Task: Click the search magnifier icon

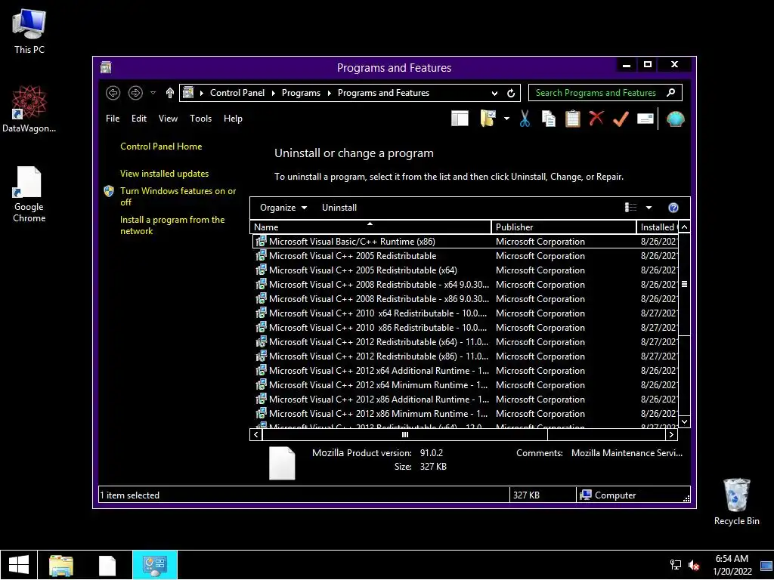Action: tap(671, 93)
